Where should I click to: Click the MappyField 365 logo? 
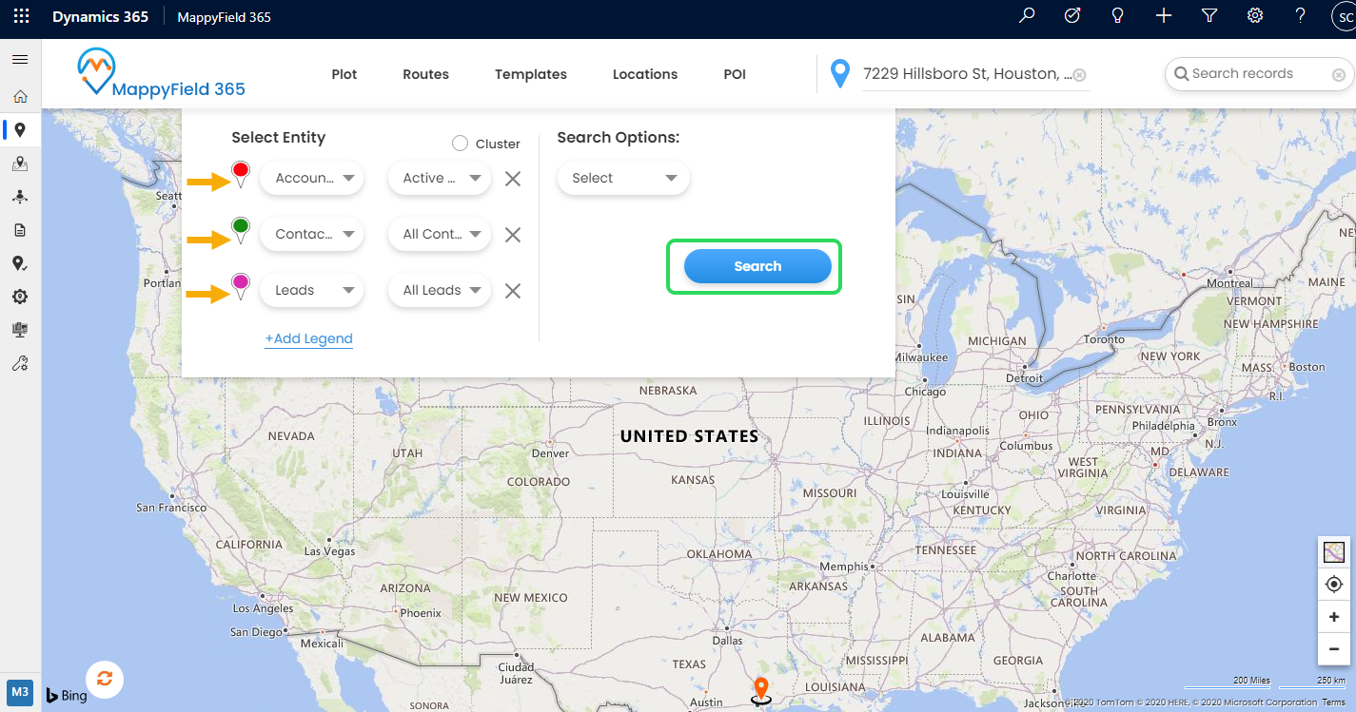pos(161,74)
